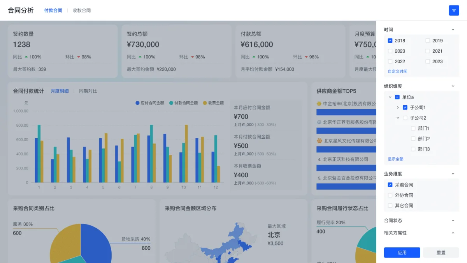Click the bronze medal icon beside 北京星凤文化
The image size is (467, 263).
[x=319, y=141]
